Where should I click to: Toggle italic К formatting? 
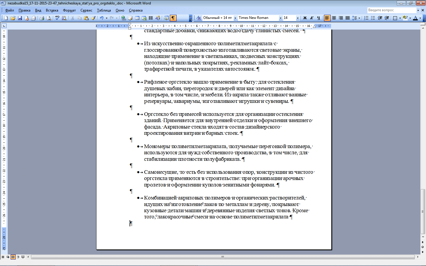(x=312, y=18)
